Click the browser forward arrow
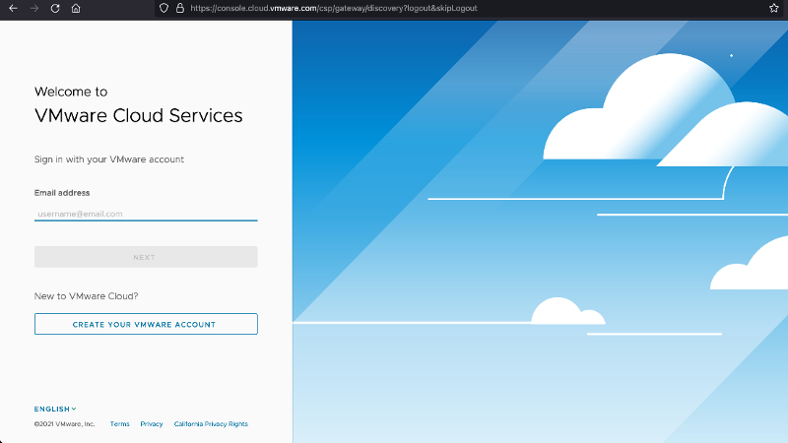Screen dimensions: 788x443 coord(34,8)
